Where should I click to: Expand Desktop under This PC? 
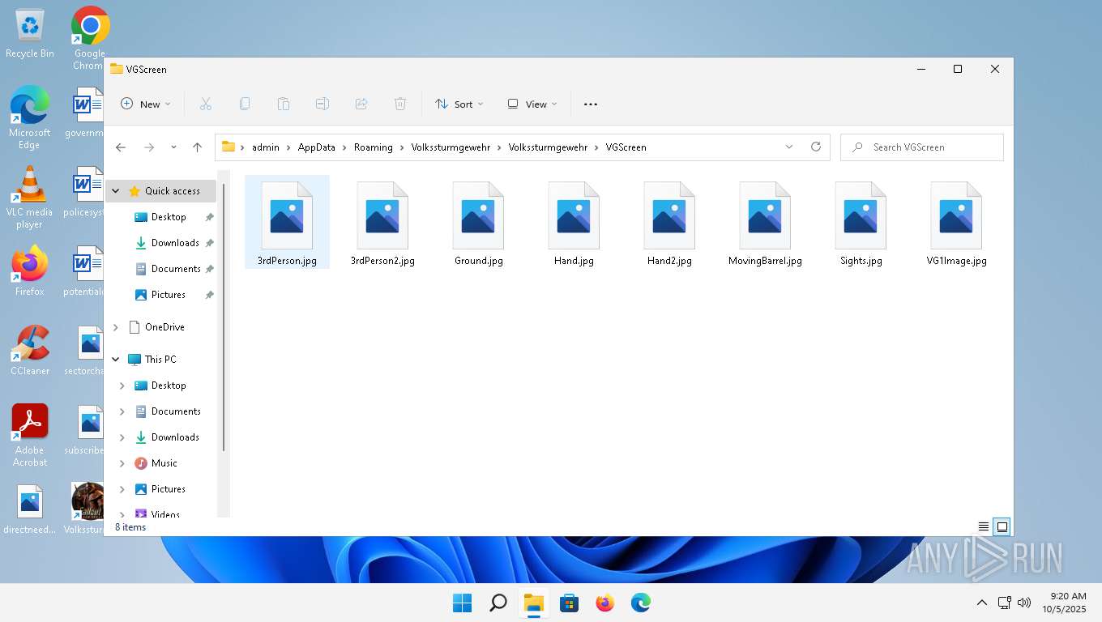[x=122, y=386]
